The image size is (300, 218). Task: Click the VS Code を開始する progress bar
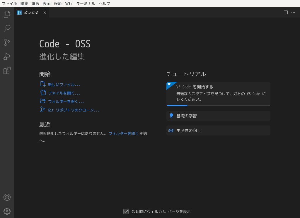click(x=218, y=105)
